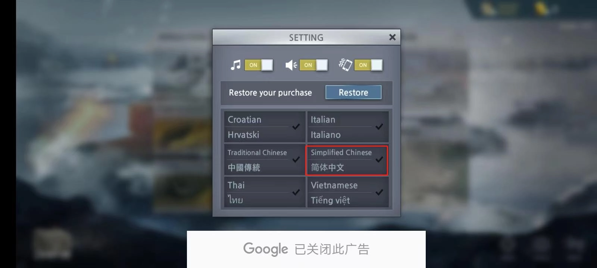Viewport: 597px width, 268px height.
Task: Toggle the sound effects ON switch
Action: point(313,65)
